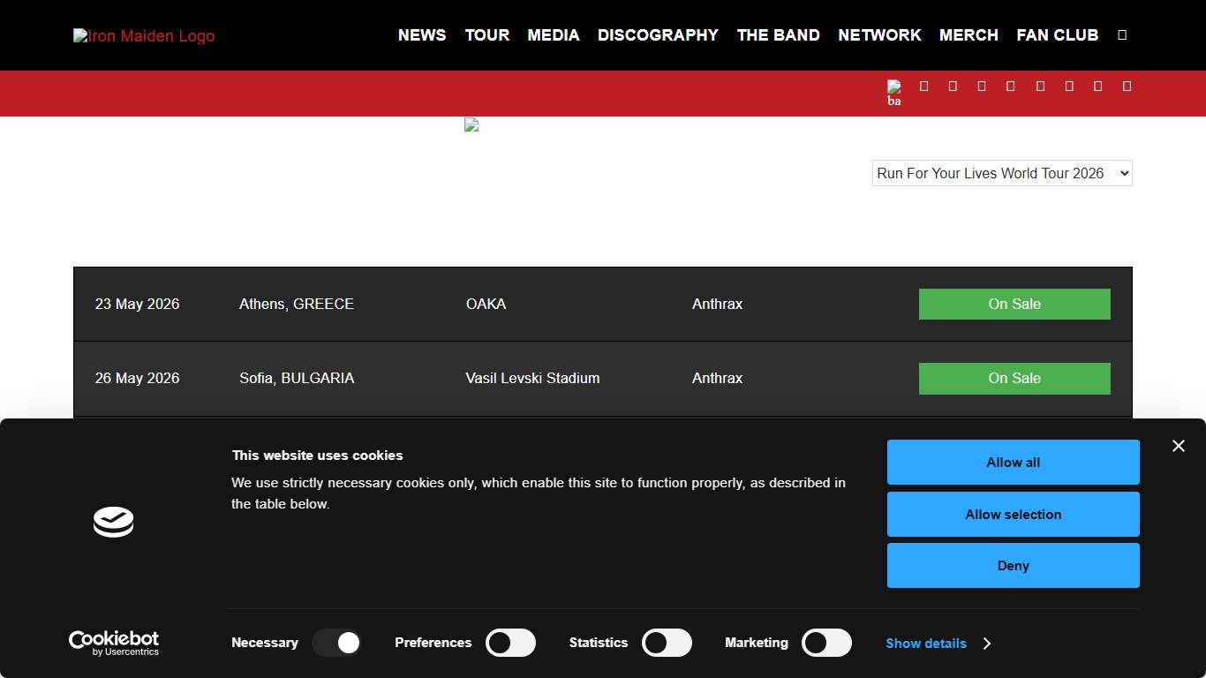Screen dimensions: 1206x678
Task: Click On Sale for the Sofia show
Action: coord(1014,378)
